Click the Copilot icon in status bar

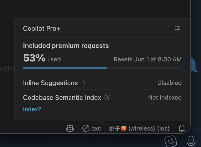[x=70, y=128]
